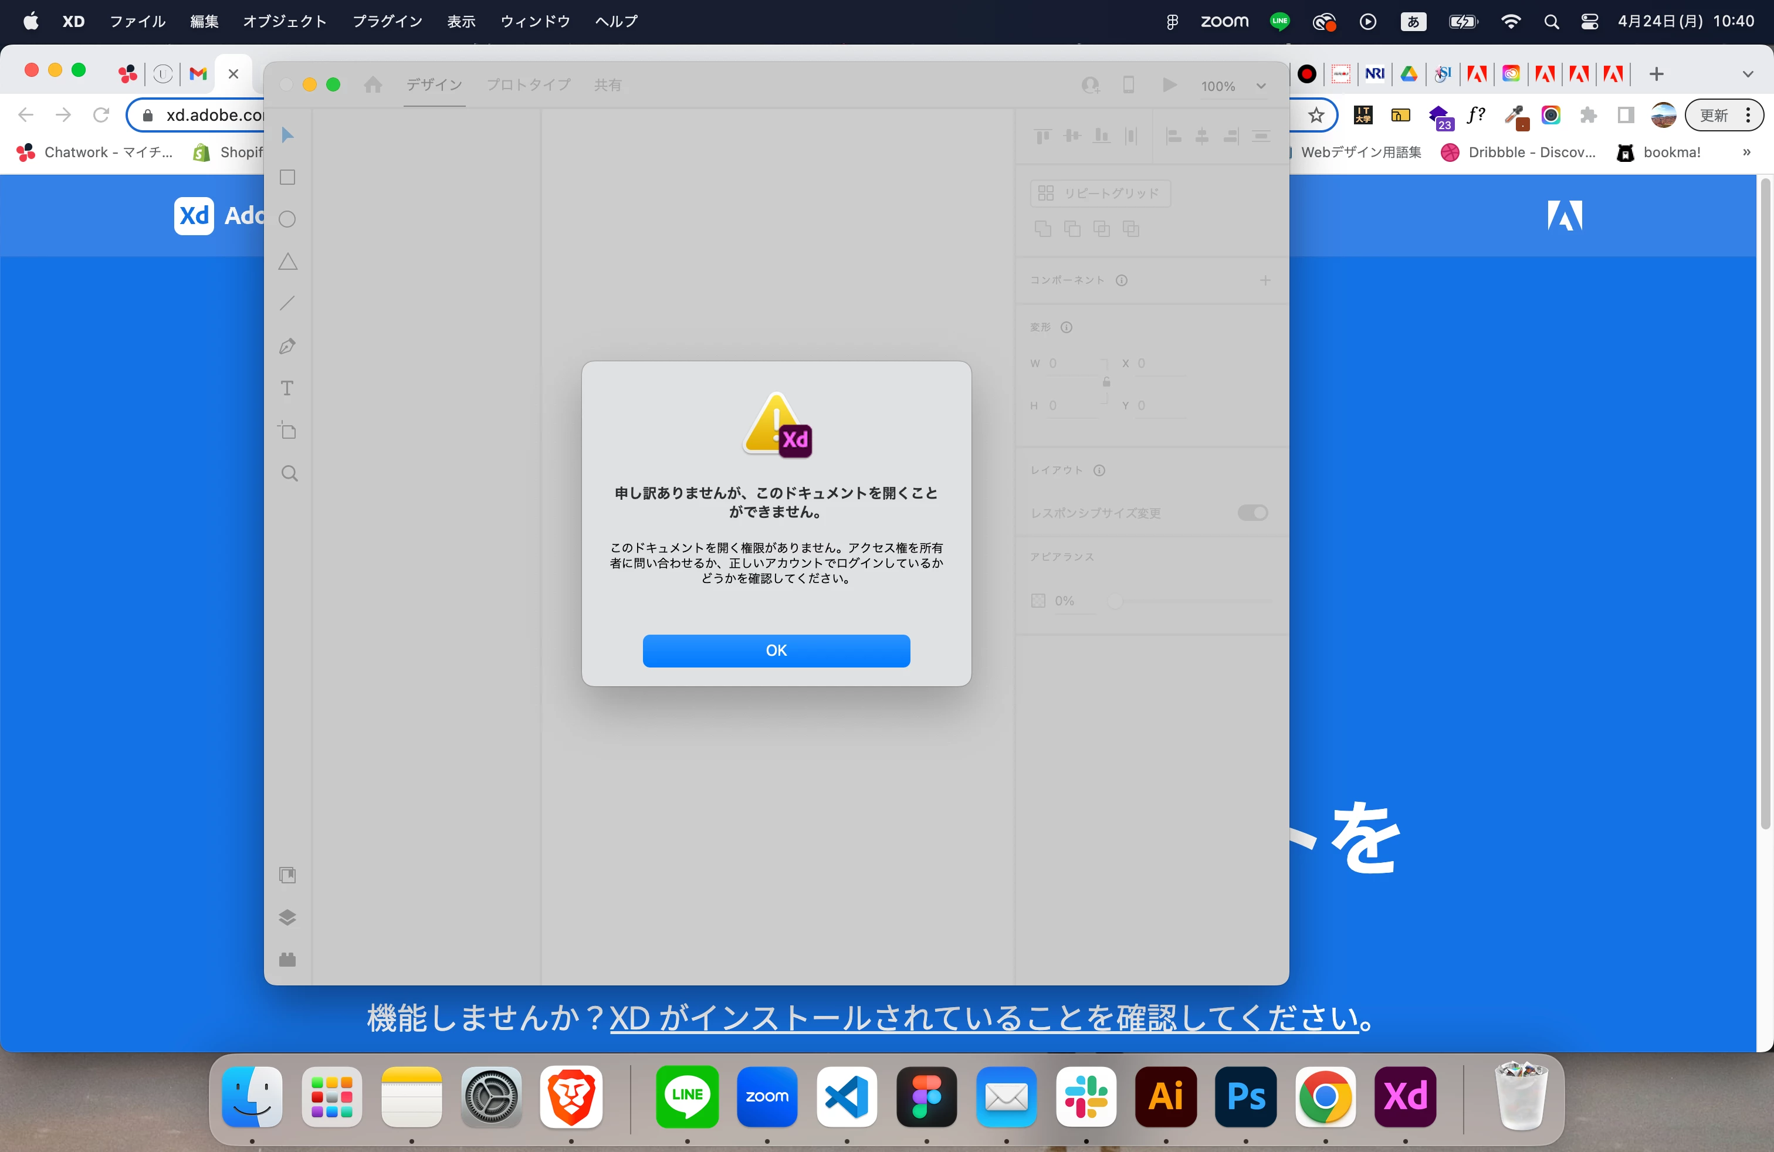Expand the Chrome tab list chevron
The width and height of the screenshot is (1774, 1152).
1747,74
